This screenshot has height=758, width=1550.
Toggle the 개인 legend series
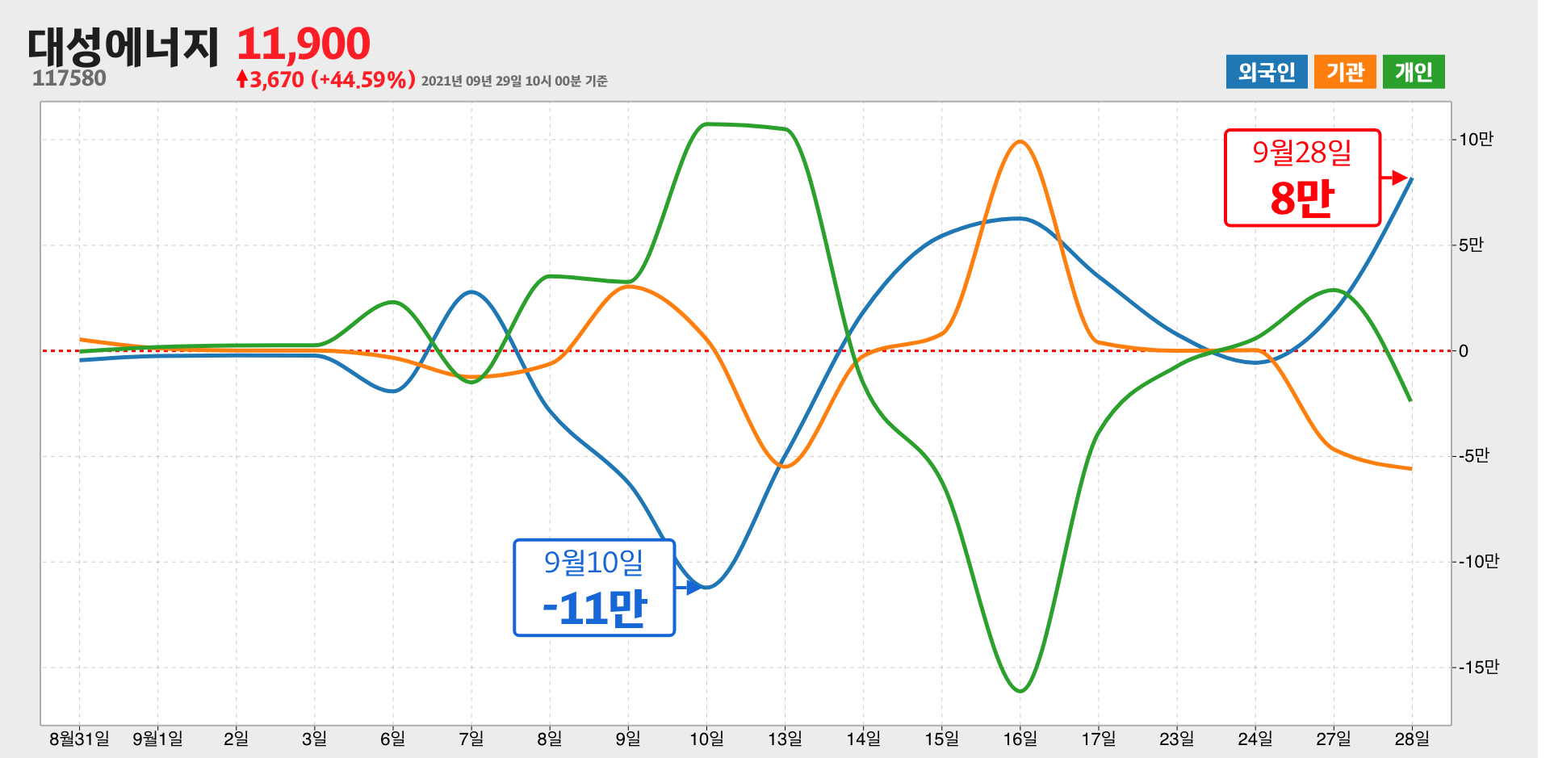tap(1414, 72)
